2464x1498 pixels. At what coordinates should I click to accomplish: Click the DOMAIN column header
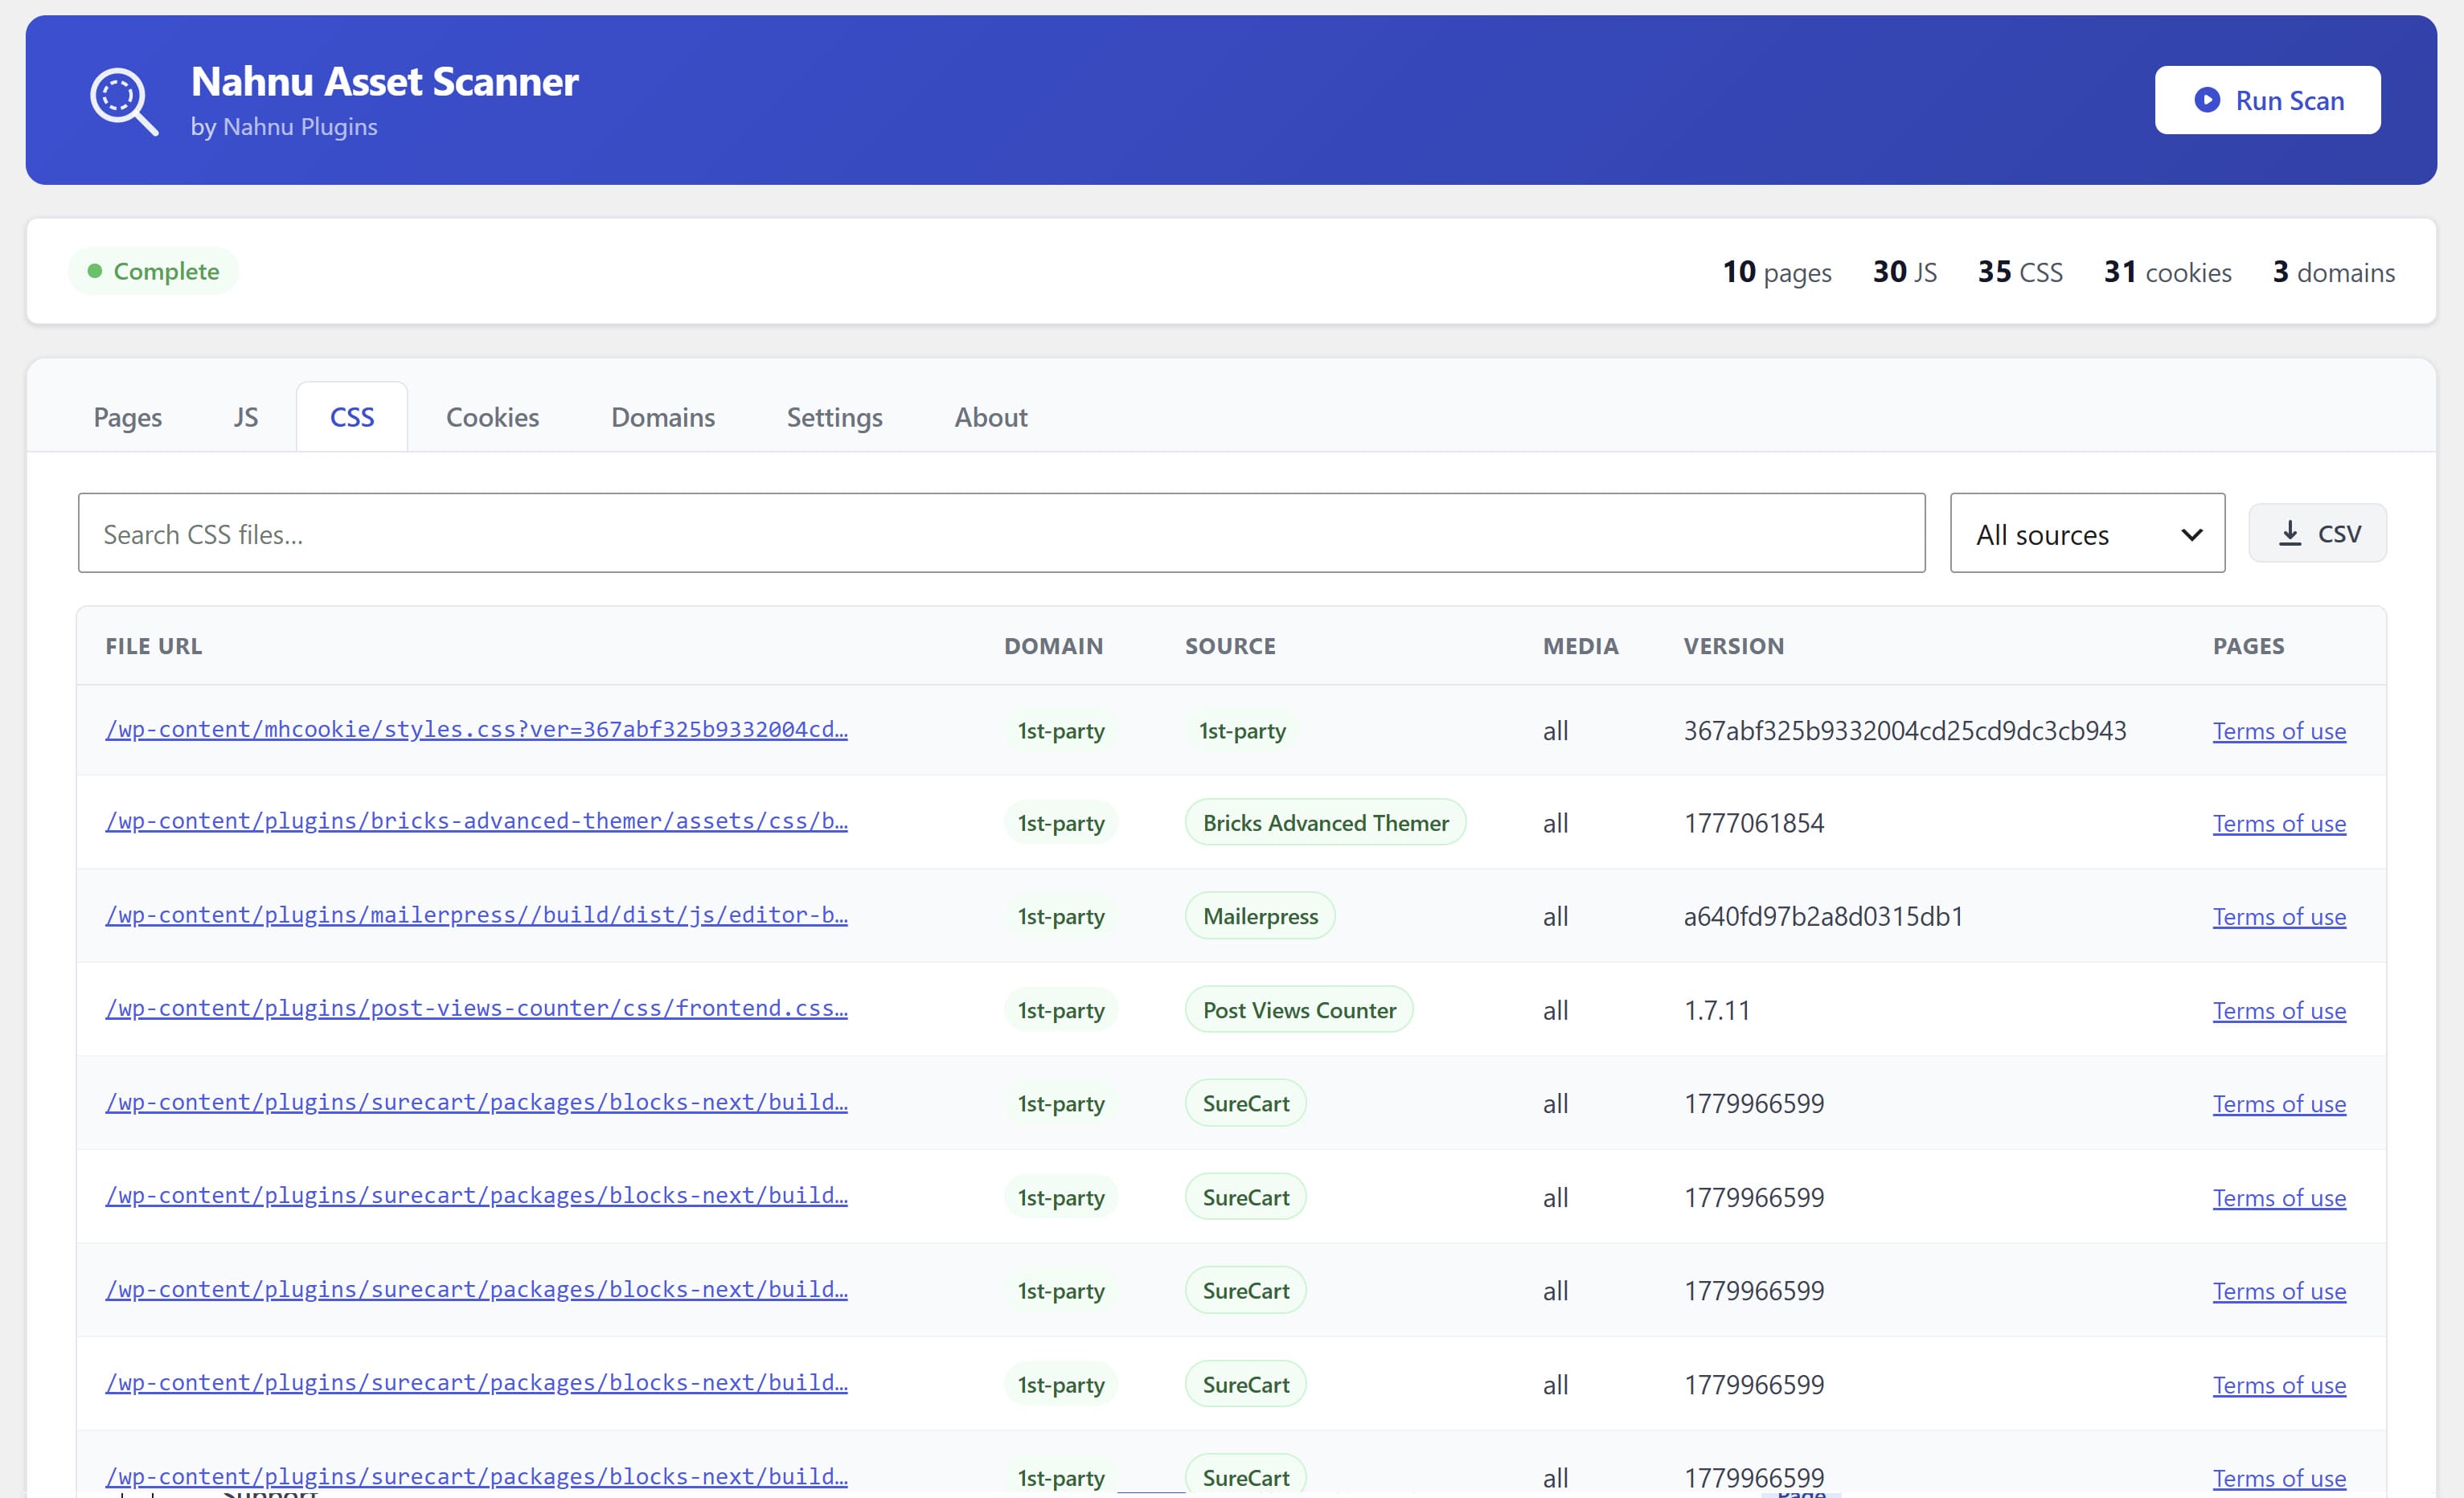[1053, 646]
